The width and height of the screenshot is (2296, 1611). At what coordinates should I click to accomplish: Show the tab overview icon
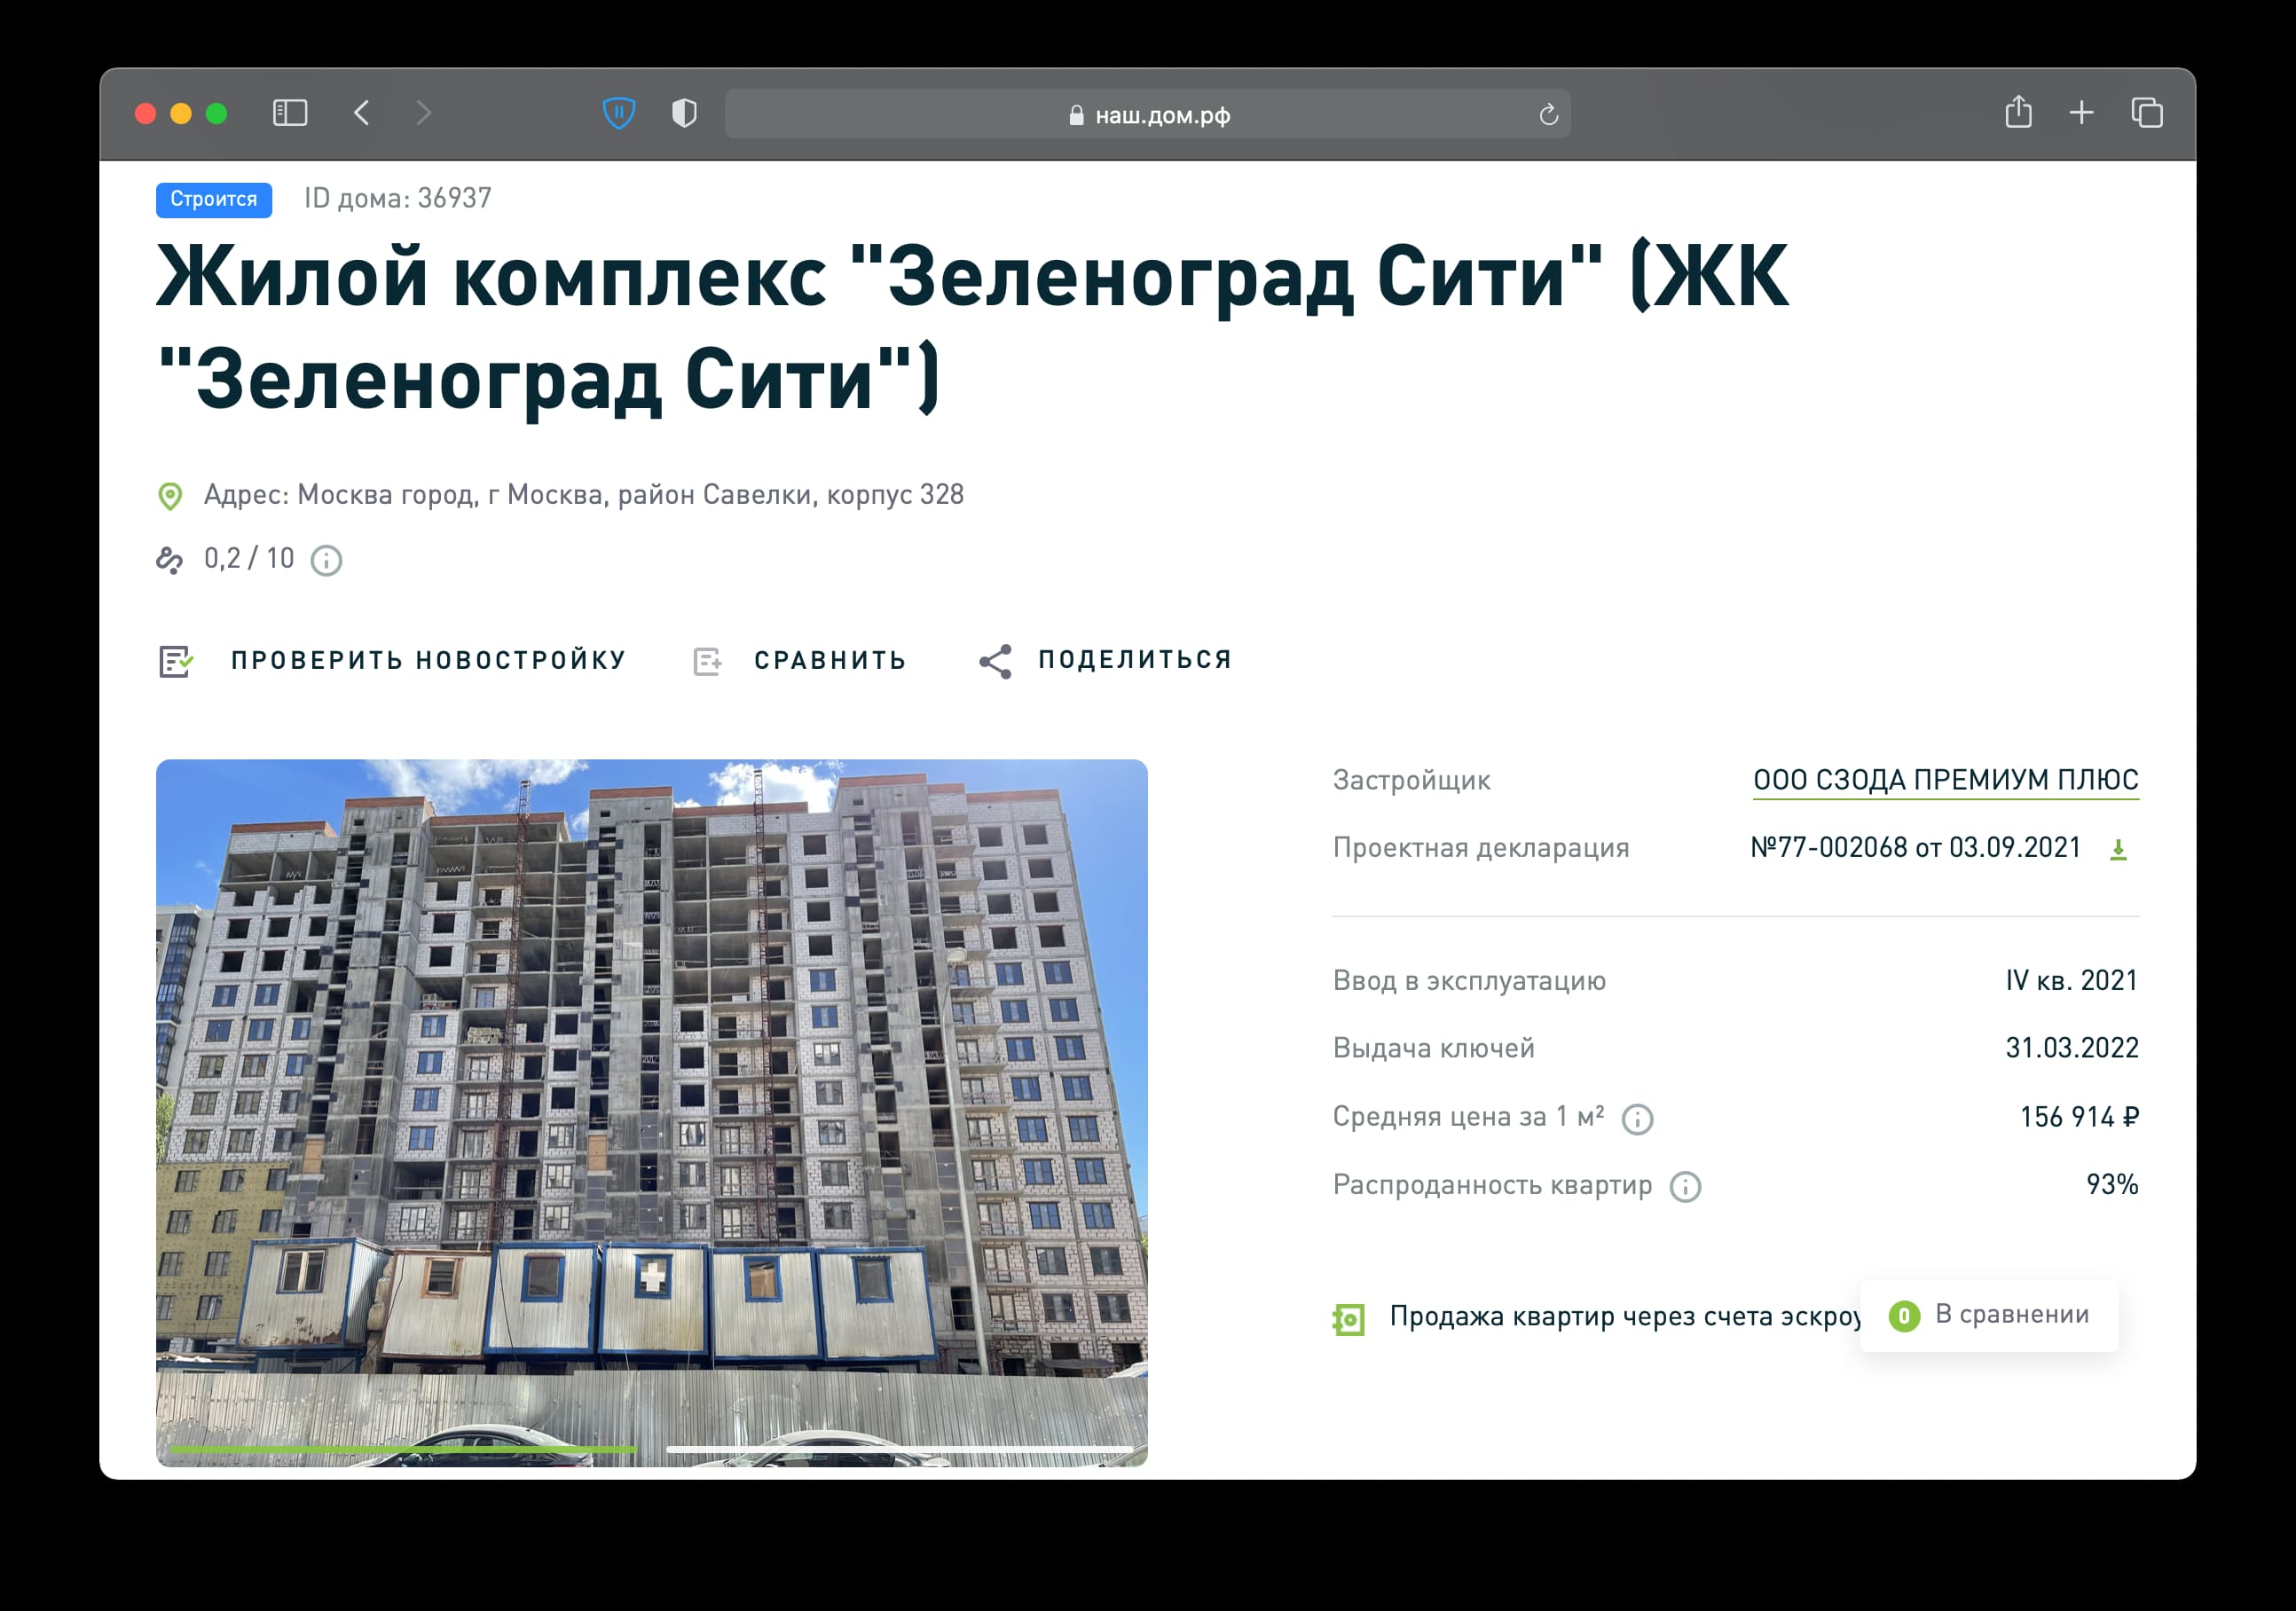click(2146, 113)
